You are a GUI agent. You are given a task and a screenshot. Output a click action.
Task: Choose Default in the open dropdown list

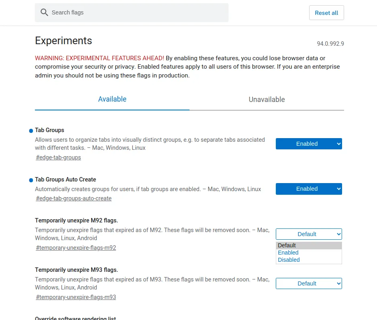(x=287, y=245)
